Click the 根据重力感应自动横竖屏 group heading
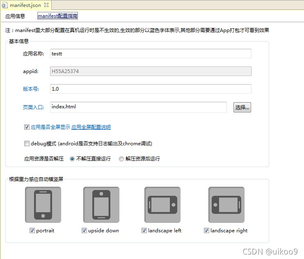The width and height of the screenshot is (304, 259). (x=36, y=179)
